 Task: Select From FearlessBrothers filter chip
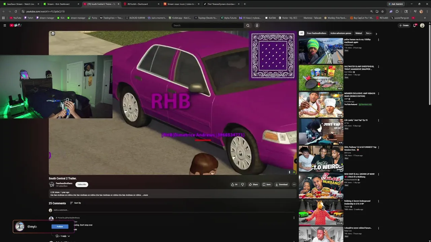point(317,33)
